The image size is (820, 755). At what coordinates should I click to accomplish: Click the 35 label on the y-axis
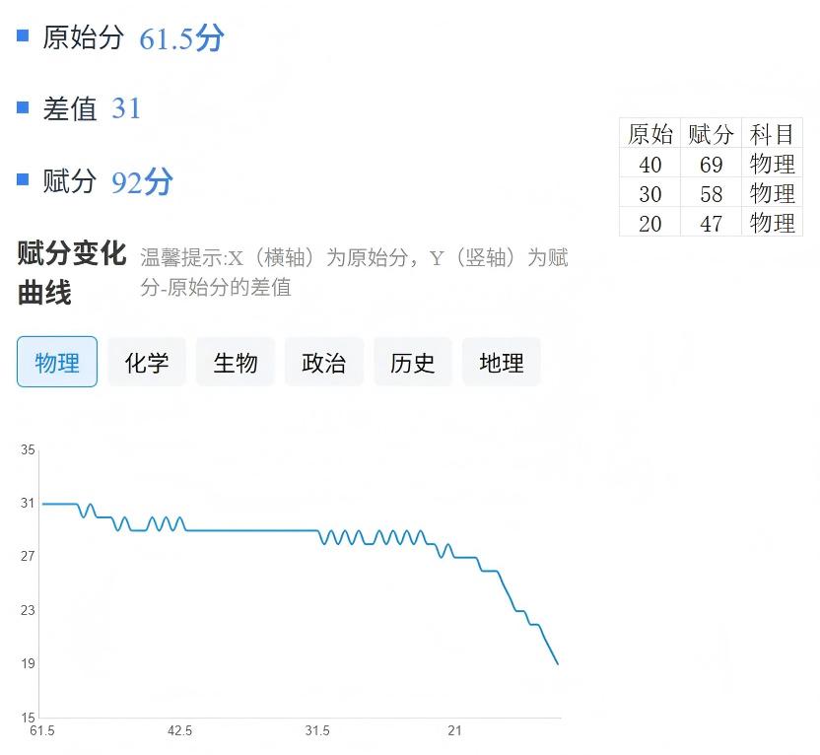pos(28,450)
